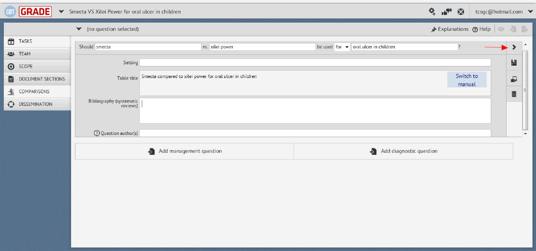Image resolution: width=536 pixels, height=251 pixels.
Task: Click the help icon beside Question author(s)
Action: coord(97,133)
